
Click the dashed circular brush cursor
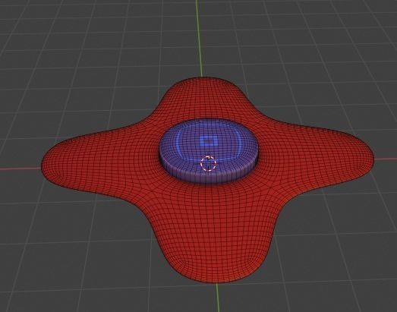(209, 164)
